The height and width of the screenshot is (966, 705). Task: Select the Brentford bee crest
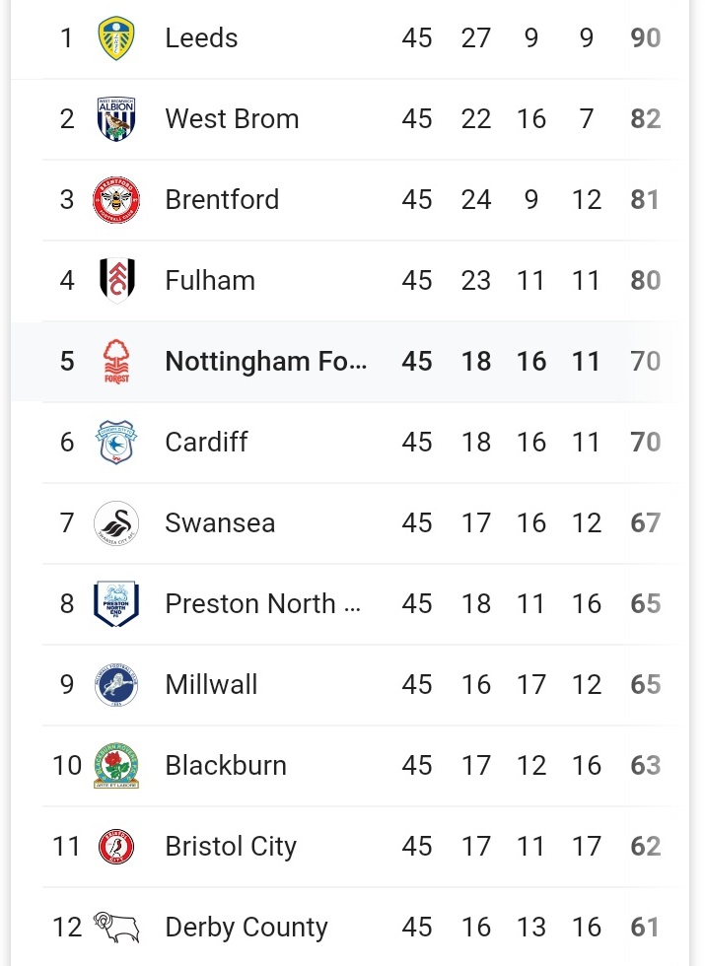(x=116, y=199)
